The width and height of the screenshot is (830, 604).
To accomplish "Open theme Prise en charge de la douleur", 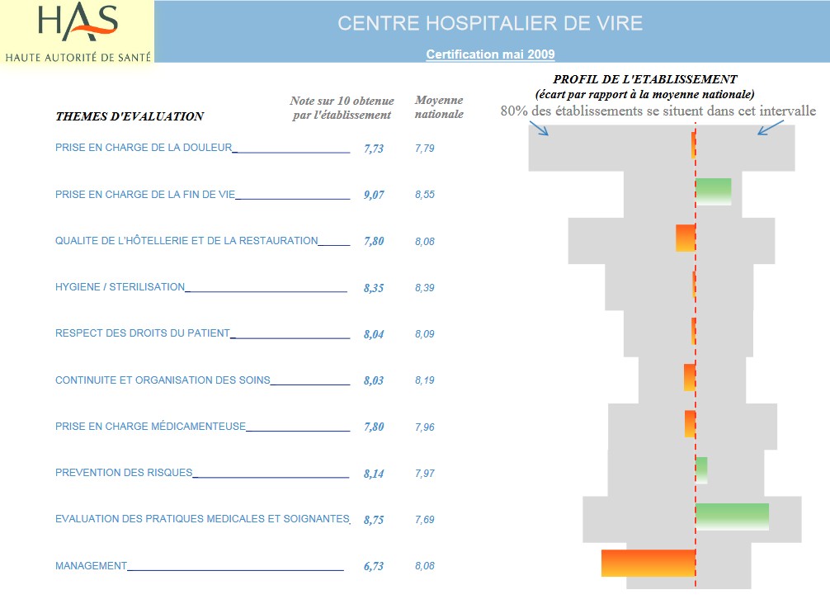I will click(x=144, y=148).
